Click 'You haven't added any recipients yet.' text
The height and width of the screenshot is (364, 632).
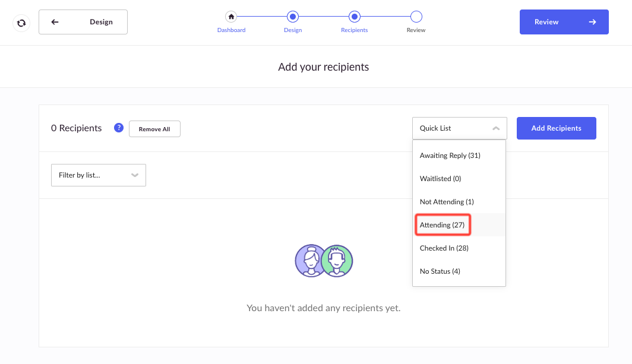click(x=323, y=308)
